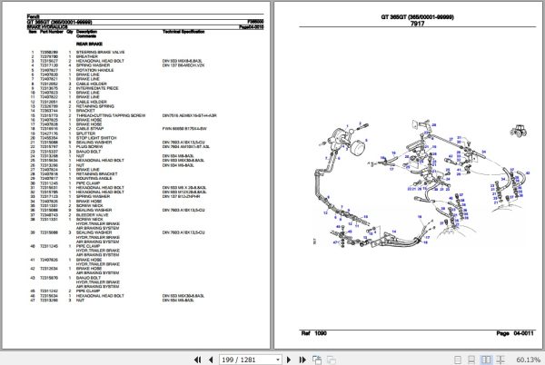Click the INTERMEDIATE PIECE row
The image size is (545, 365).
click(x=74, y=88)
